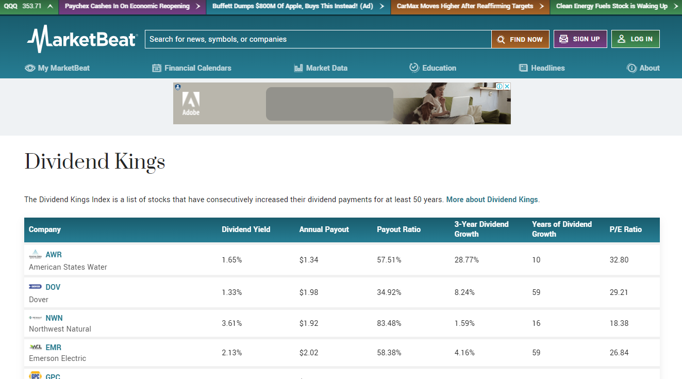Open the Market Data menu
The width and height of the screenshot is (682, 379).
[x=321, y=68]
